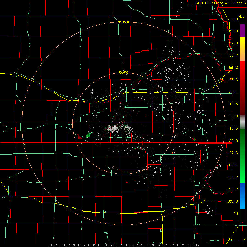Click the -94.2 velocity scale value

(x=232, y=189)
